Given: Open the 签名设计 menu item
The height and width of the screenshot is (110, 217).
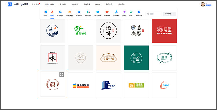Looking at the screenshot, I should tap(75, 4).
